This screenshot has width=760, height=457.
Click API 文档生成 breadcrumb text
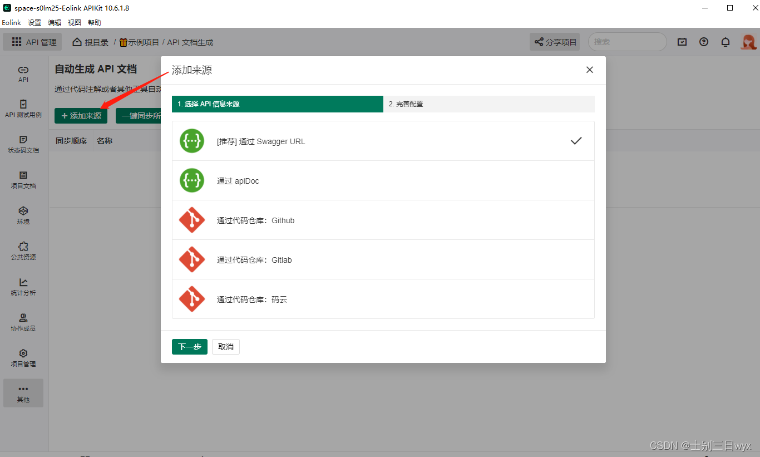coord(190,42)
